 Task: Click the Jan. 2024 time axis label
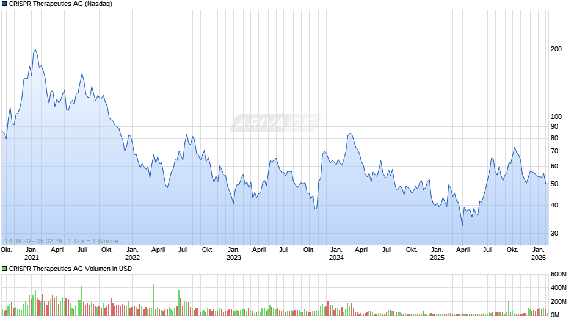[336, 254]
